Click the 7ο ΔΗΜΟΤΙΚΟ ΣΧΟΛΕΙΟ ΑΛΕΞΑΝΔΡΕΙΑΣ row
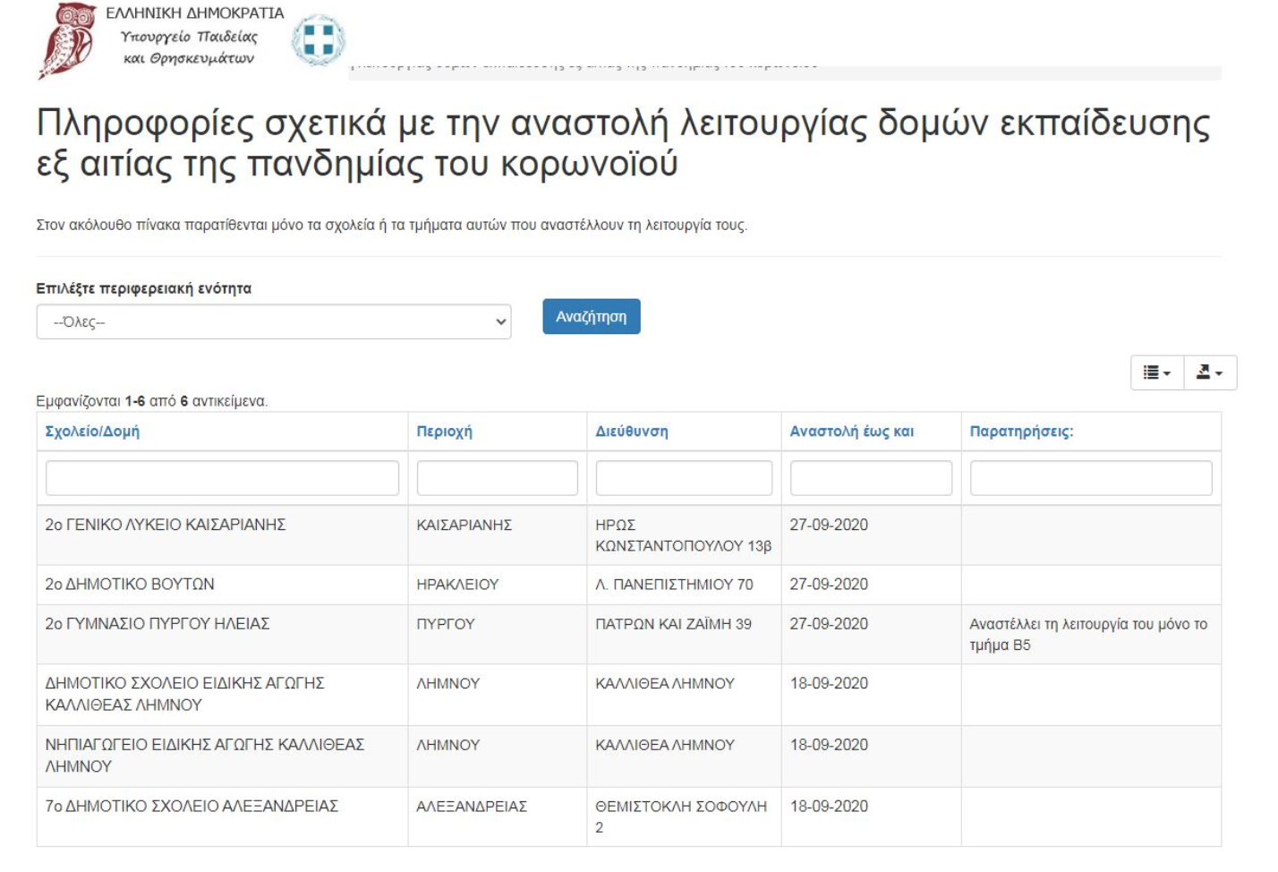The height and width of the screenshot is (872, 1278). (192, 807)
